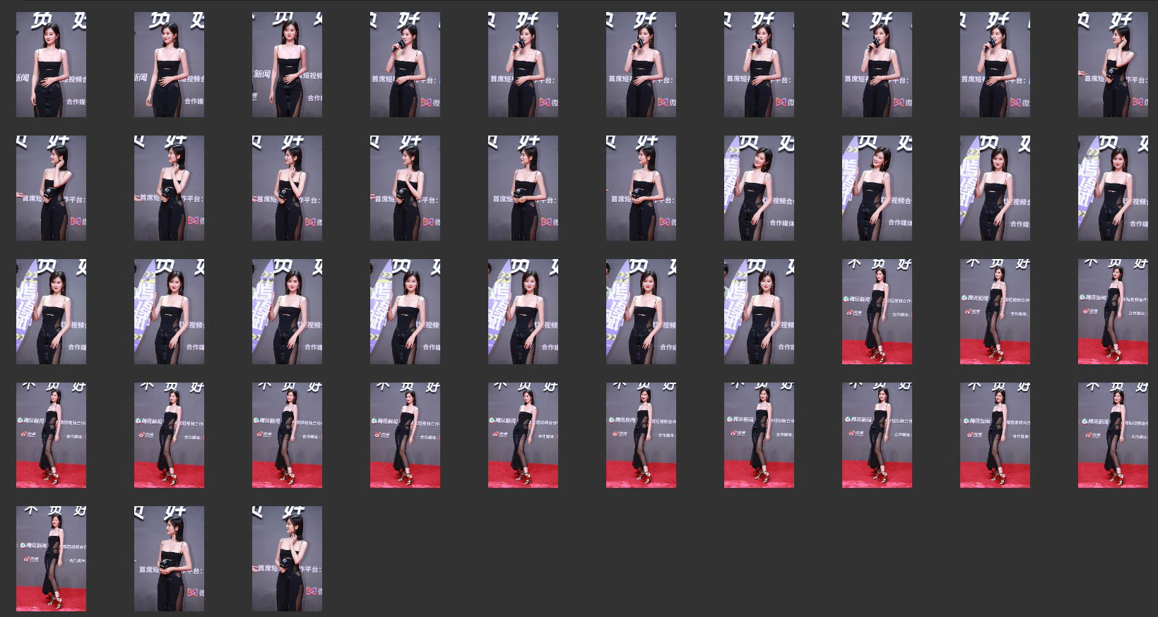The width and height of the screenshot is (1158, 617).
Task: Select the first red carpet photo in third row
Action: point(877,311)
